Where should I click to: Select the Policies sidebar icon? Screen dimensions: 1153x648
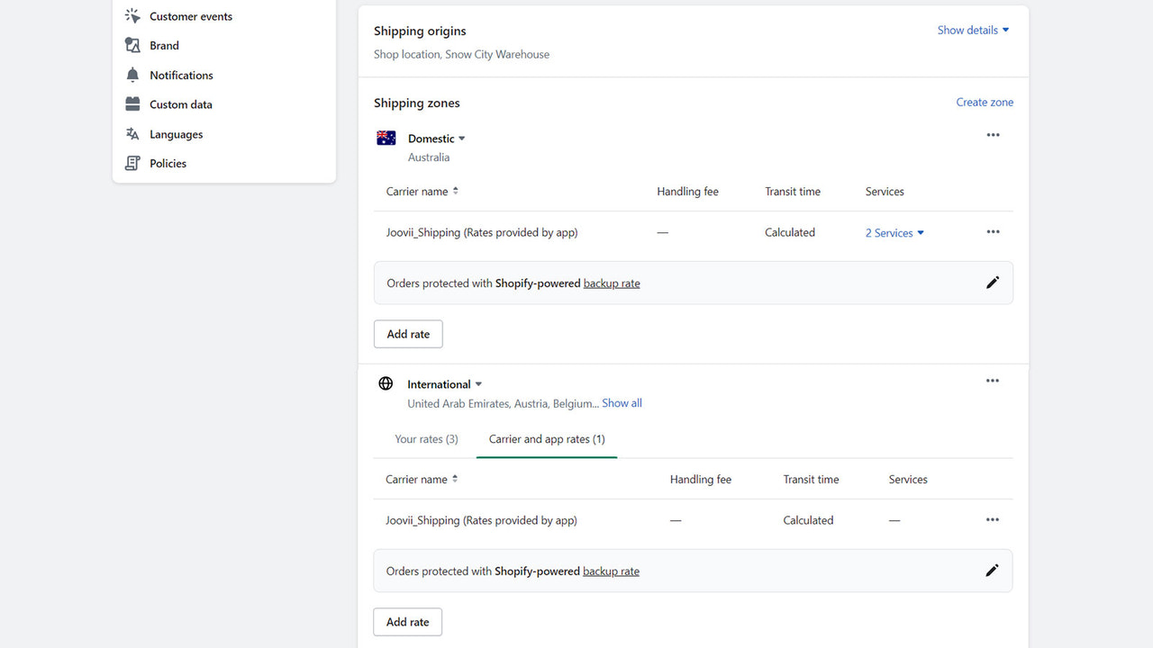pyautogui.click(x=132, y=163)
